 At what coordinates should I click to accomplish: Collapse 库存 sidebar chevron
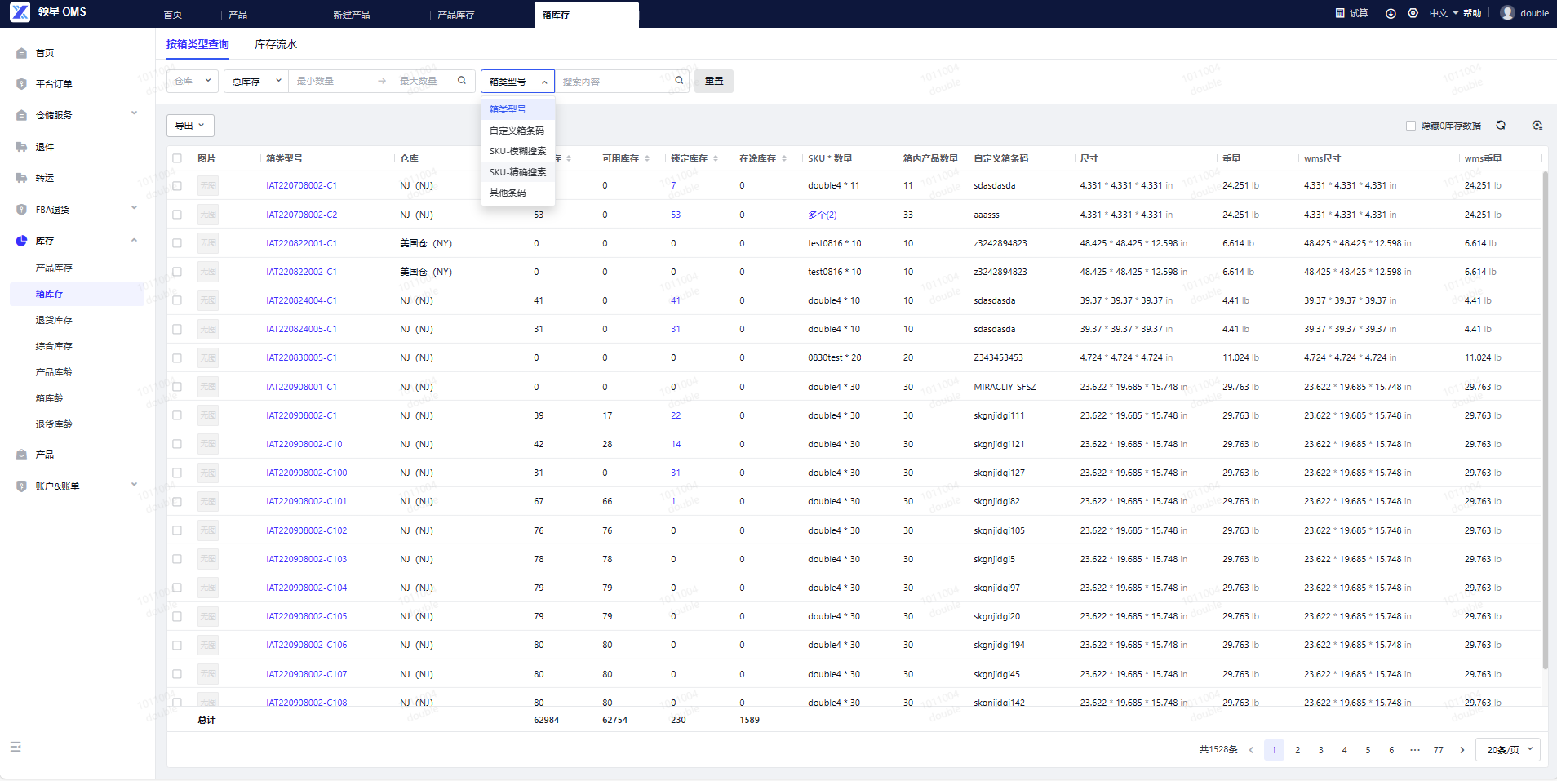(134, 240)
